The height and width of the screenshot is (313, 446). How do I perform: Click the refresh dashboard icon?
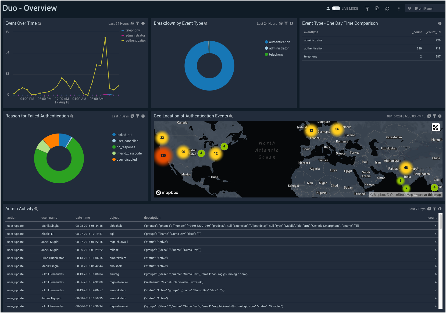387,8
